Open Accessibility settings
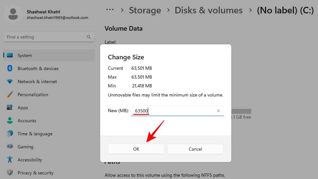The image size is (318, 179). pyautogui.click(x=49, y=160)
